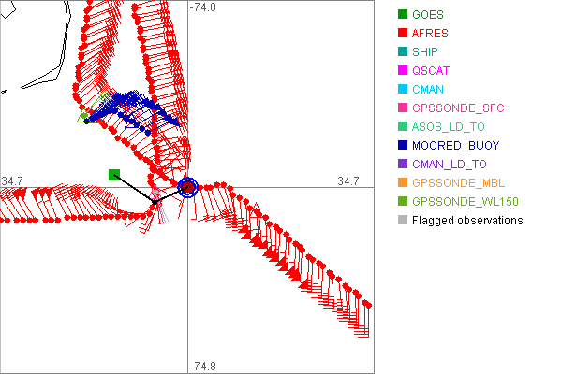Select the GPSSONDE_WL150 legend label
Viewport: 562px width, 374px height.
[x=466, y=202]
